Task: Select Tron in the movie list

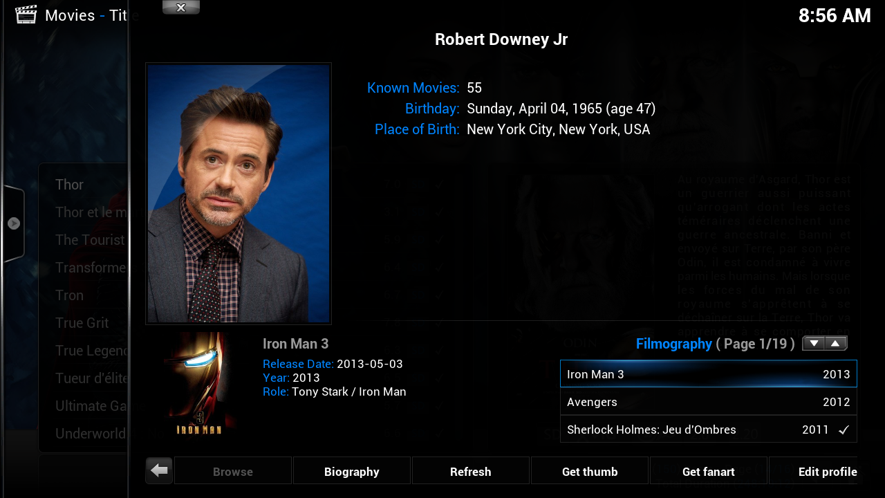Action: tap(69, 295)
